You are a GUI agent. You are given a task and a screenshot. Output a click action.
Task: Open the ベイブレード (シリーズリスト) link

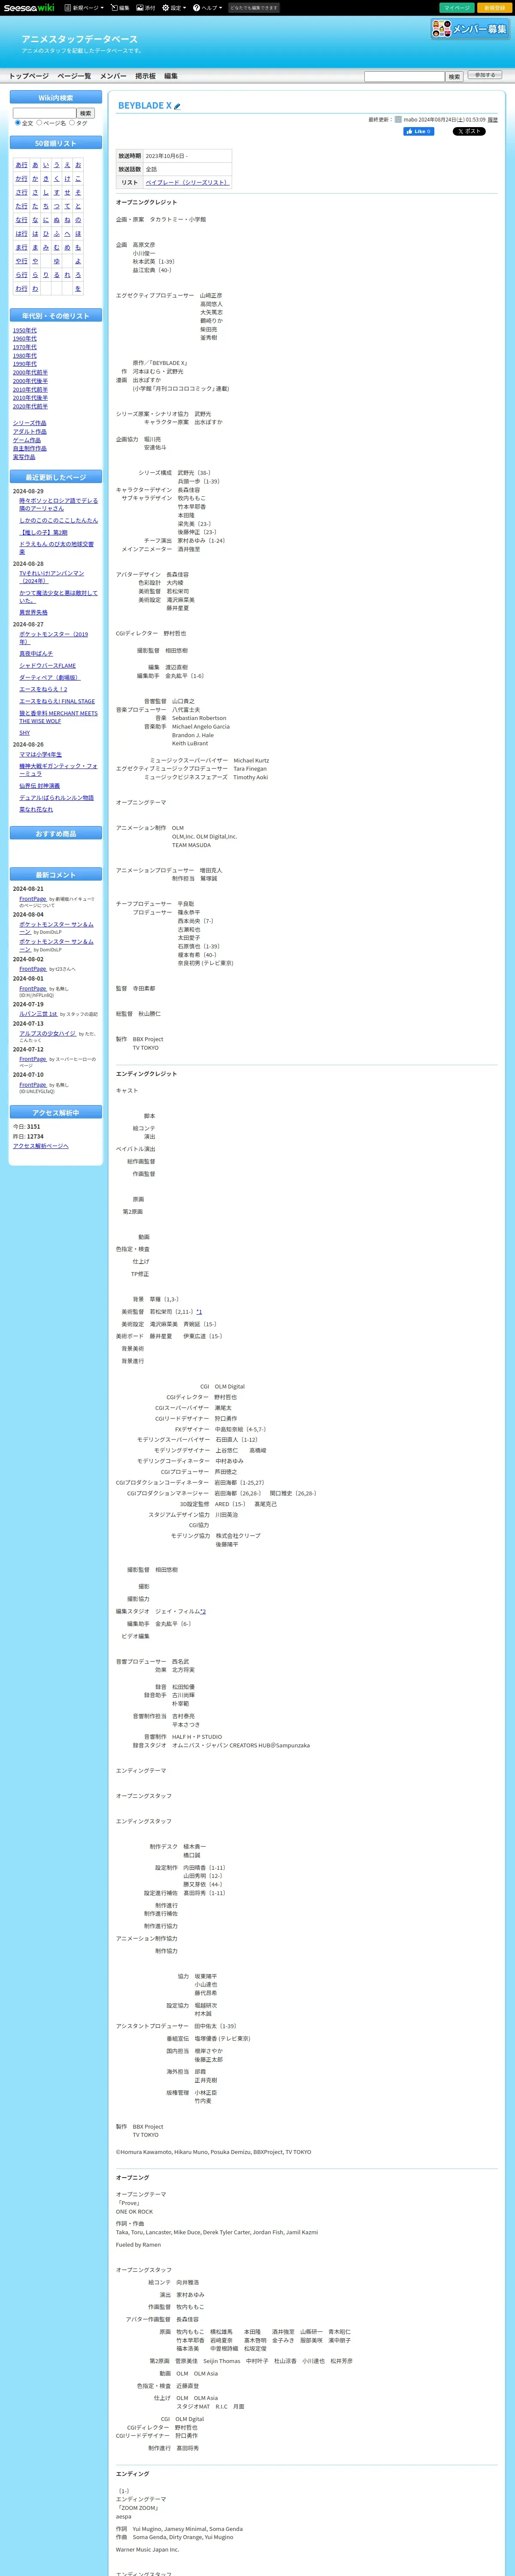187,182
